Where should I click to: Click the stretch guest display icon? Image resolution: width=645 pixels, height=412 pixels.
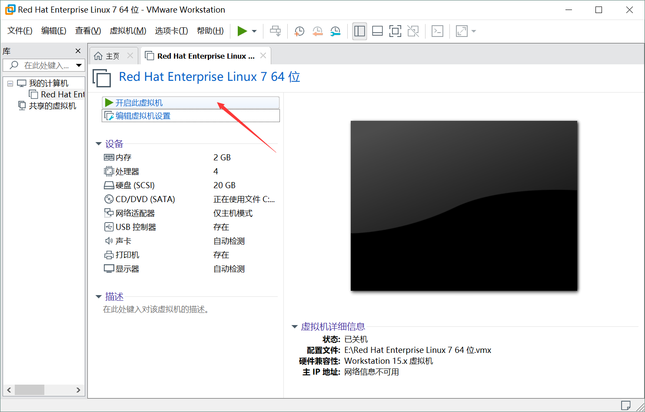coord(461,31)
